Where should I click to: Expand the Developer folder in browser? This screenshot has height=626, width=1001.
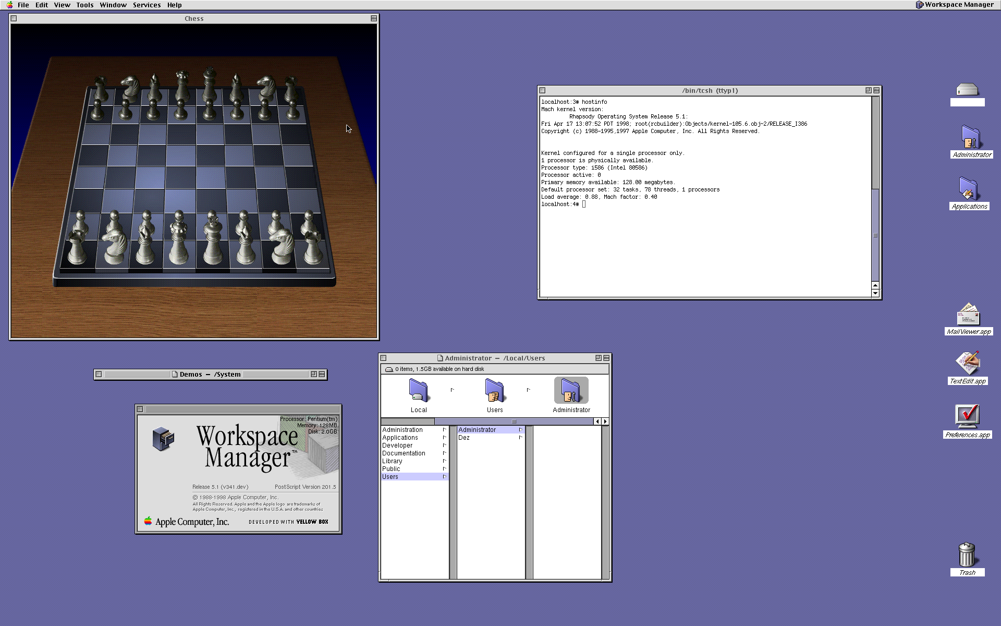pos(397,446)
